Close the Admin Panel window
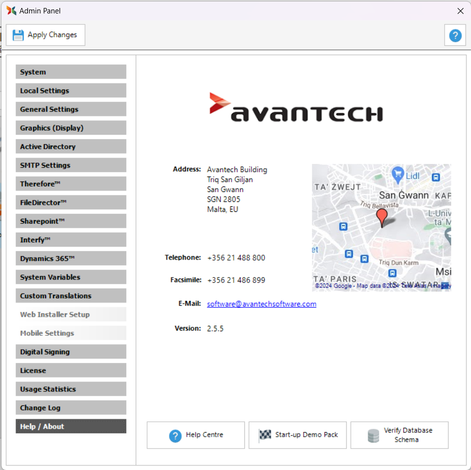The width and height of the screenshot is (471, 470). (460, 11)
